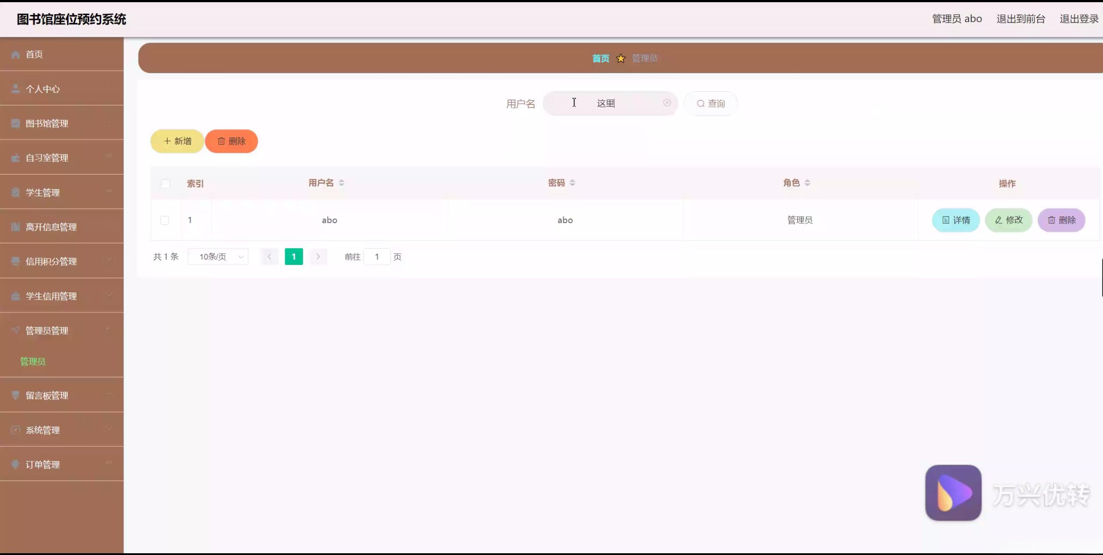Click the icon beside 自习室管理
This screenshot has width=1103, height=555.
(15, 158)
